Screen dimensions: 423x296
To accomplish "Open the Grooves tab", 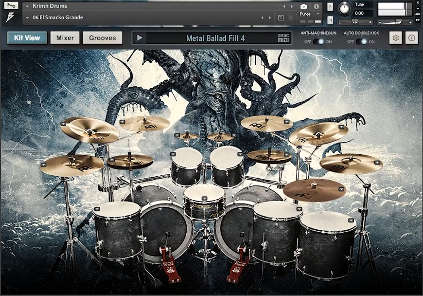I will pos(103,37).
